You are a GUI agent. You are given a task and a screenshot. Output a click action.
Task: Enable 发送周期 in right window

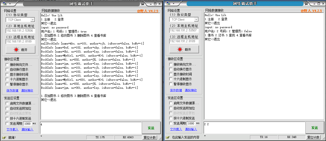(x=171, y=123)
